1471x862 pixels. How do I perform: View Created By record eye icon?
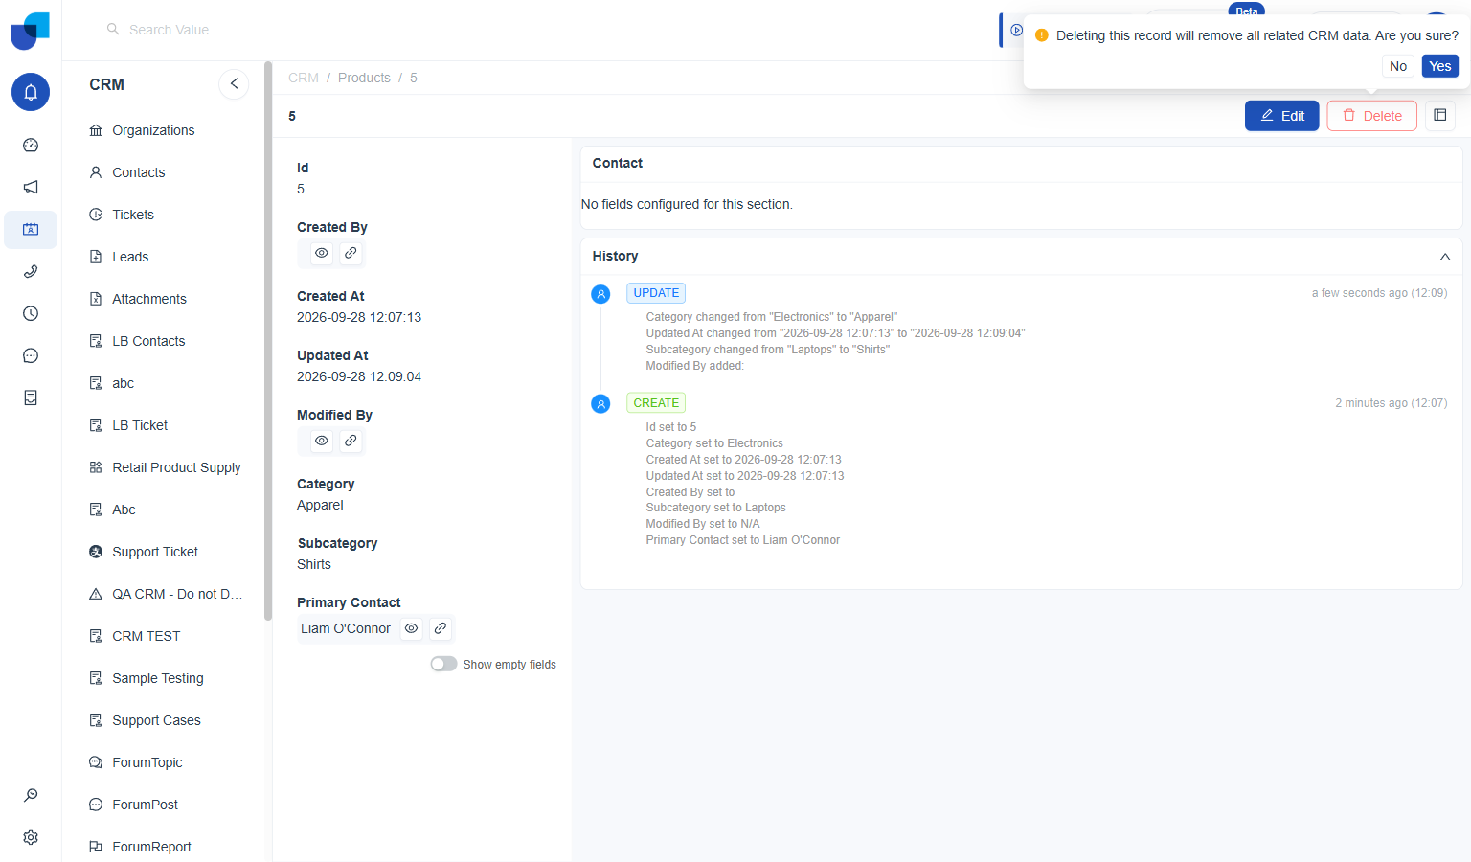click(322, 253)
